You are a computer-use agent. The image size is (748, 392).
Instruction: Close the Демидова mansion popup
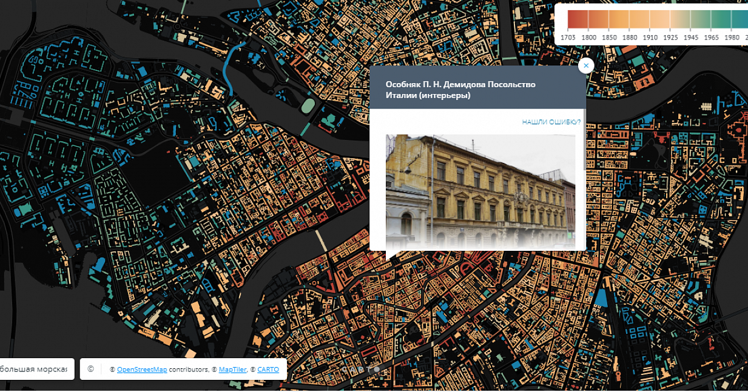tap(585, 65)
